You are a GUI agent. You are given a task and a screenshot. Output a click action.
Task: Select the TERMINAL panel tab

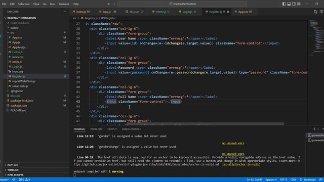coord(79,129)
